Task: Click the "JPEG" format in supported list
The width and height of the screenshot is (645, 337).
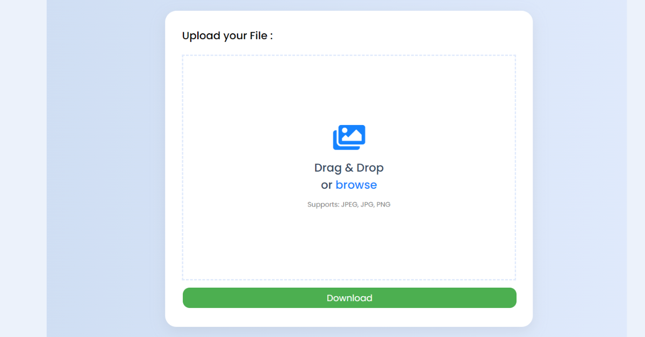Action: click(x=349, y=204)
